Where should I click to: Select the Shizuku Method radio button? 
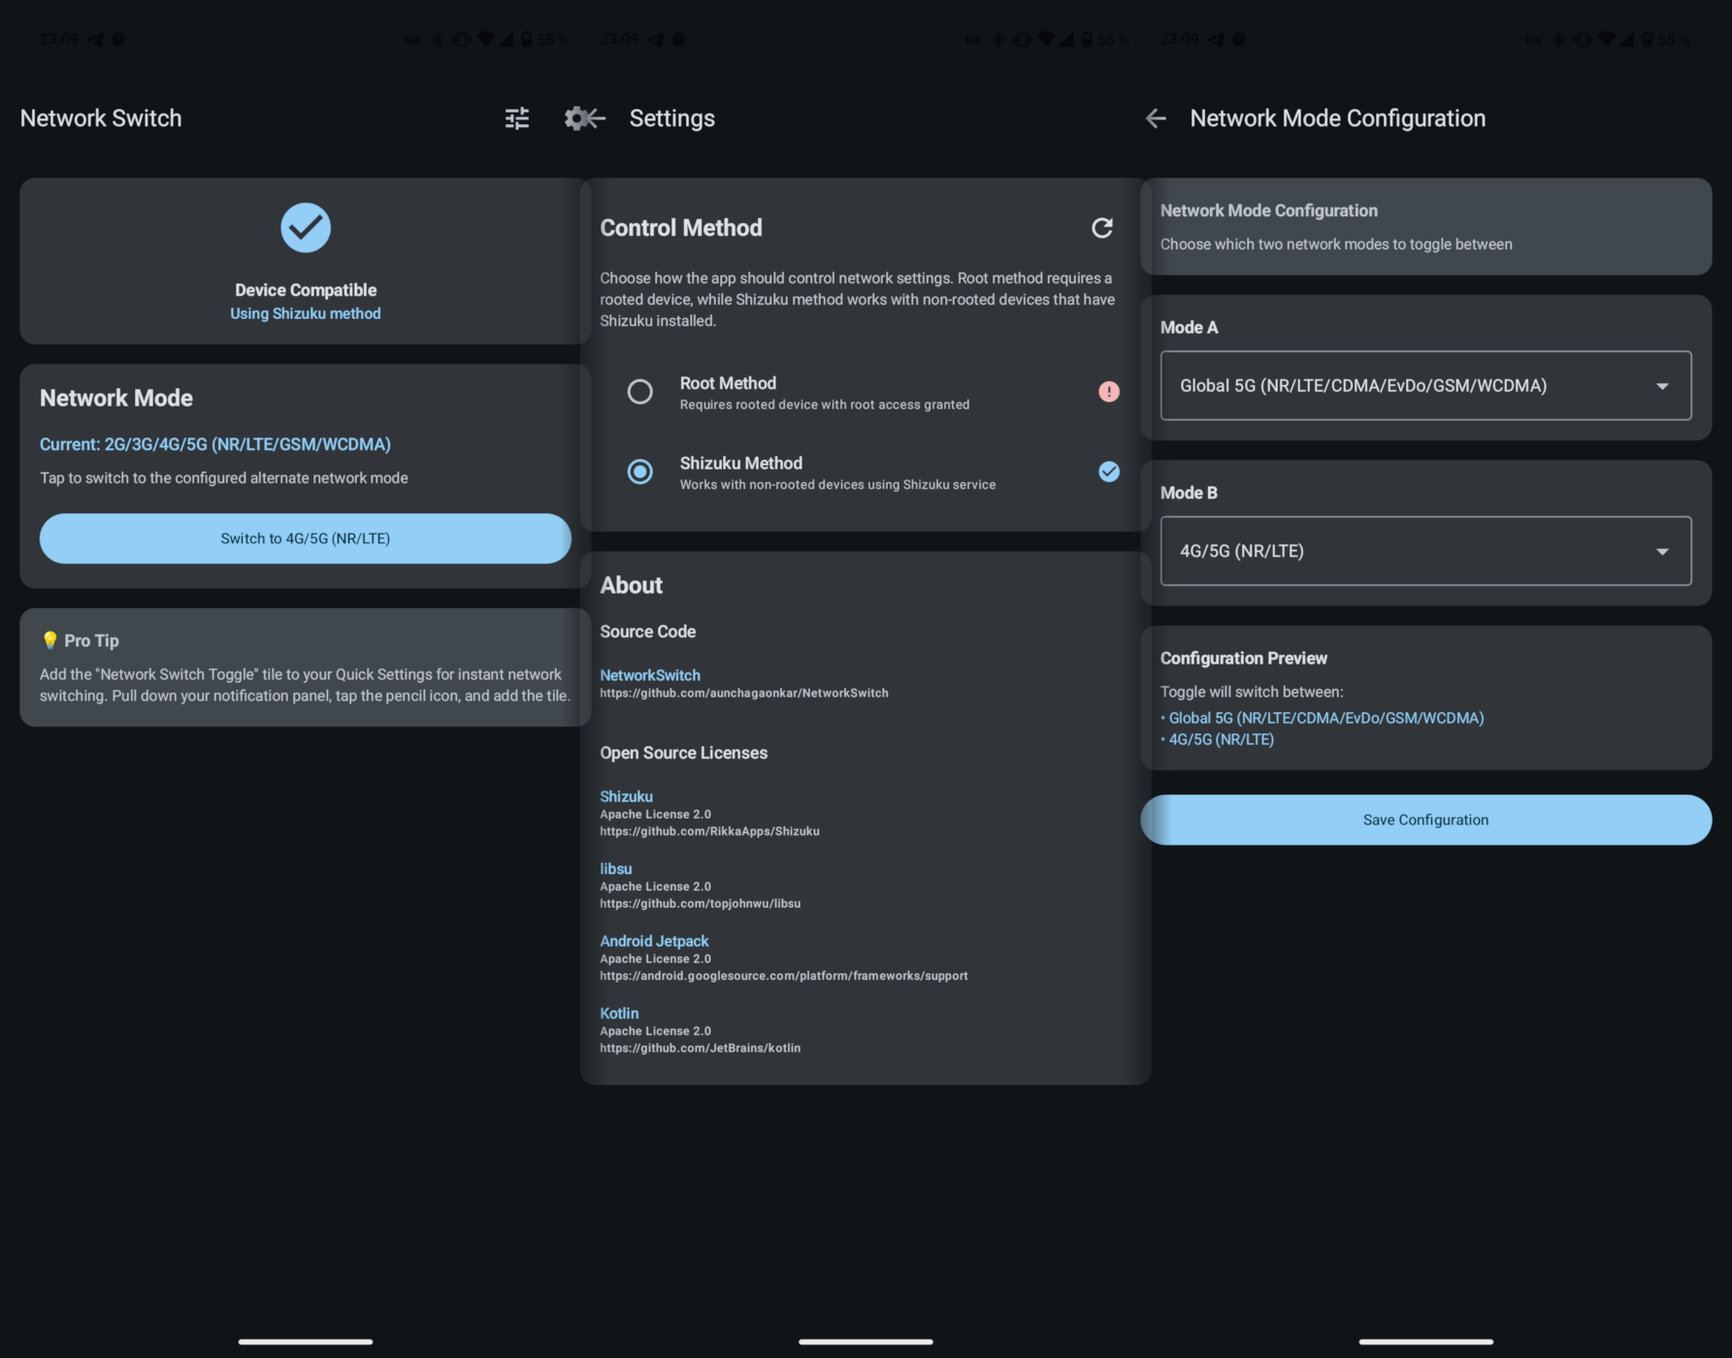(x=639, y=471)
